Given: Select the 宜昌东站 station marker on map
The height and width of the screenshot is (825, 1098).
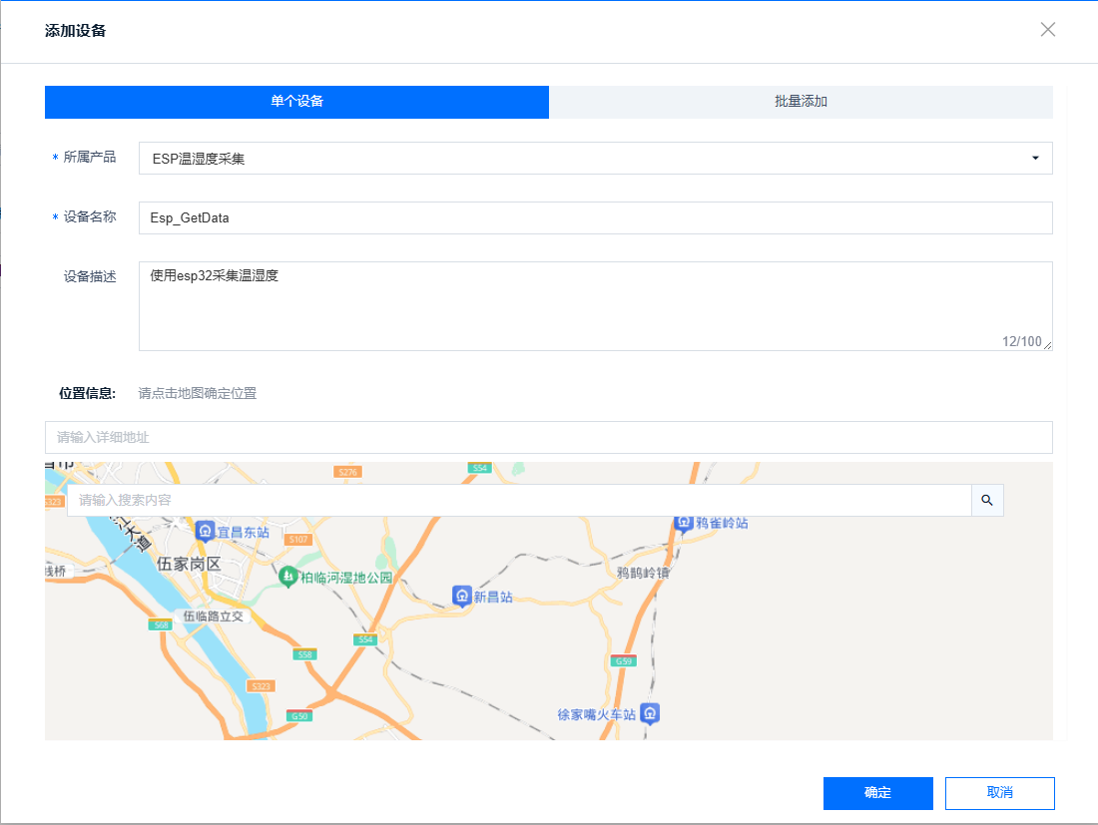Looking at the screenshot, I should click(x=207, y=533).
